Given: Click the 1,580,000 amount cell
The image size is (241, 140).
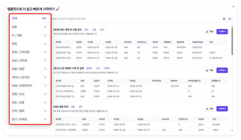Looking at the screenshot, I should [x=197, y=53].
